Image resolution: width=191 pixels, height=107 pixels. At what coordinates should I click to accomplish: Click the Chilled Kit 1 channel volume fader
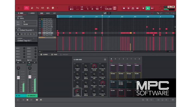coord(30,77)
